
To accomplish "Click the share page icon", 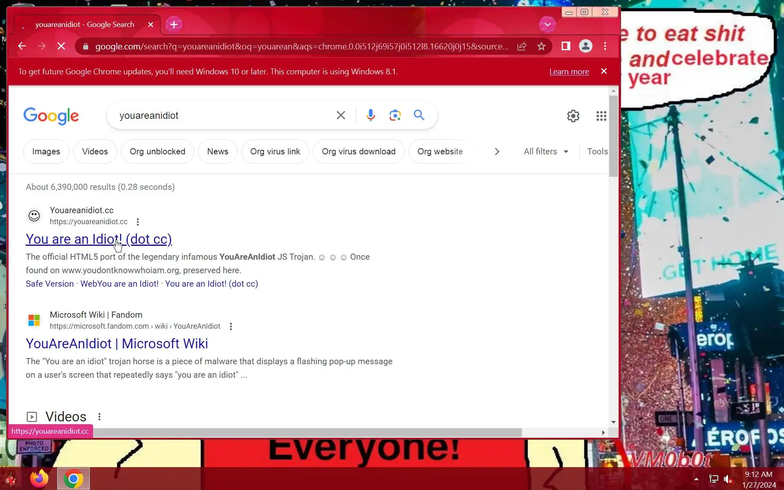I will click(522, 47).
